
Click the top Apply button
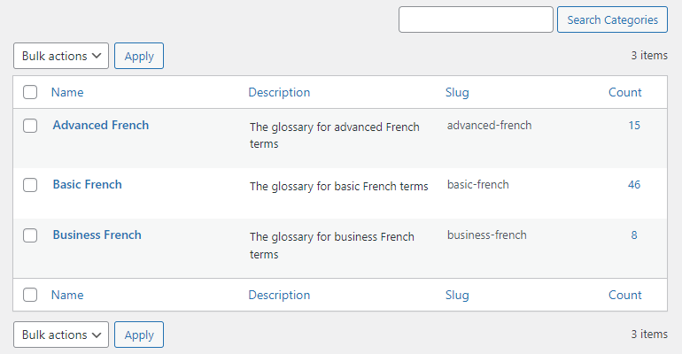(x=139, y=56)
